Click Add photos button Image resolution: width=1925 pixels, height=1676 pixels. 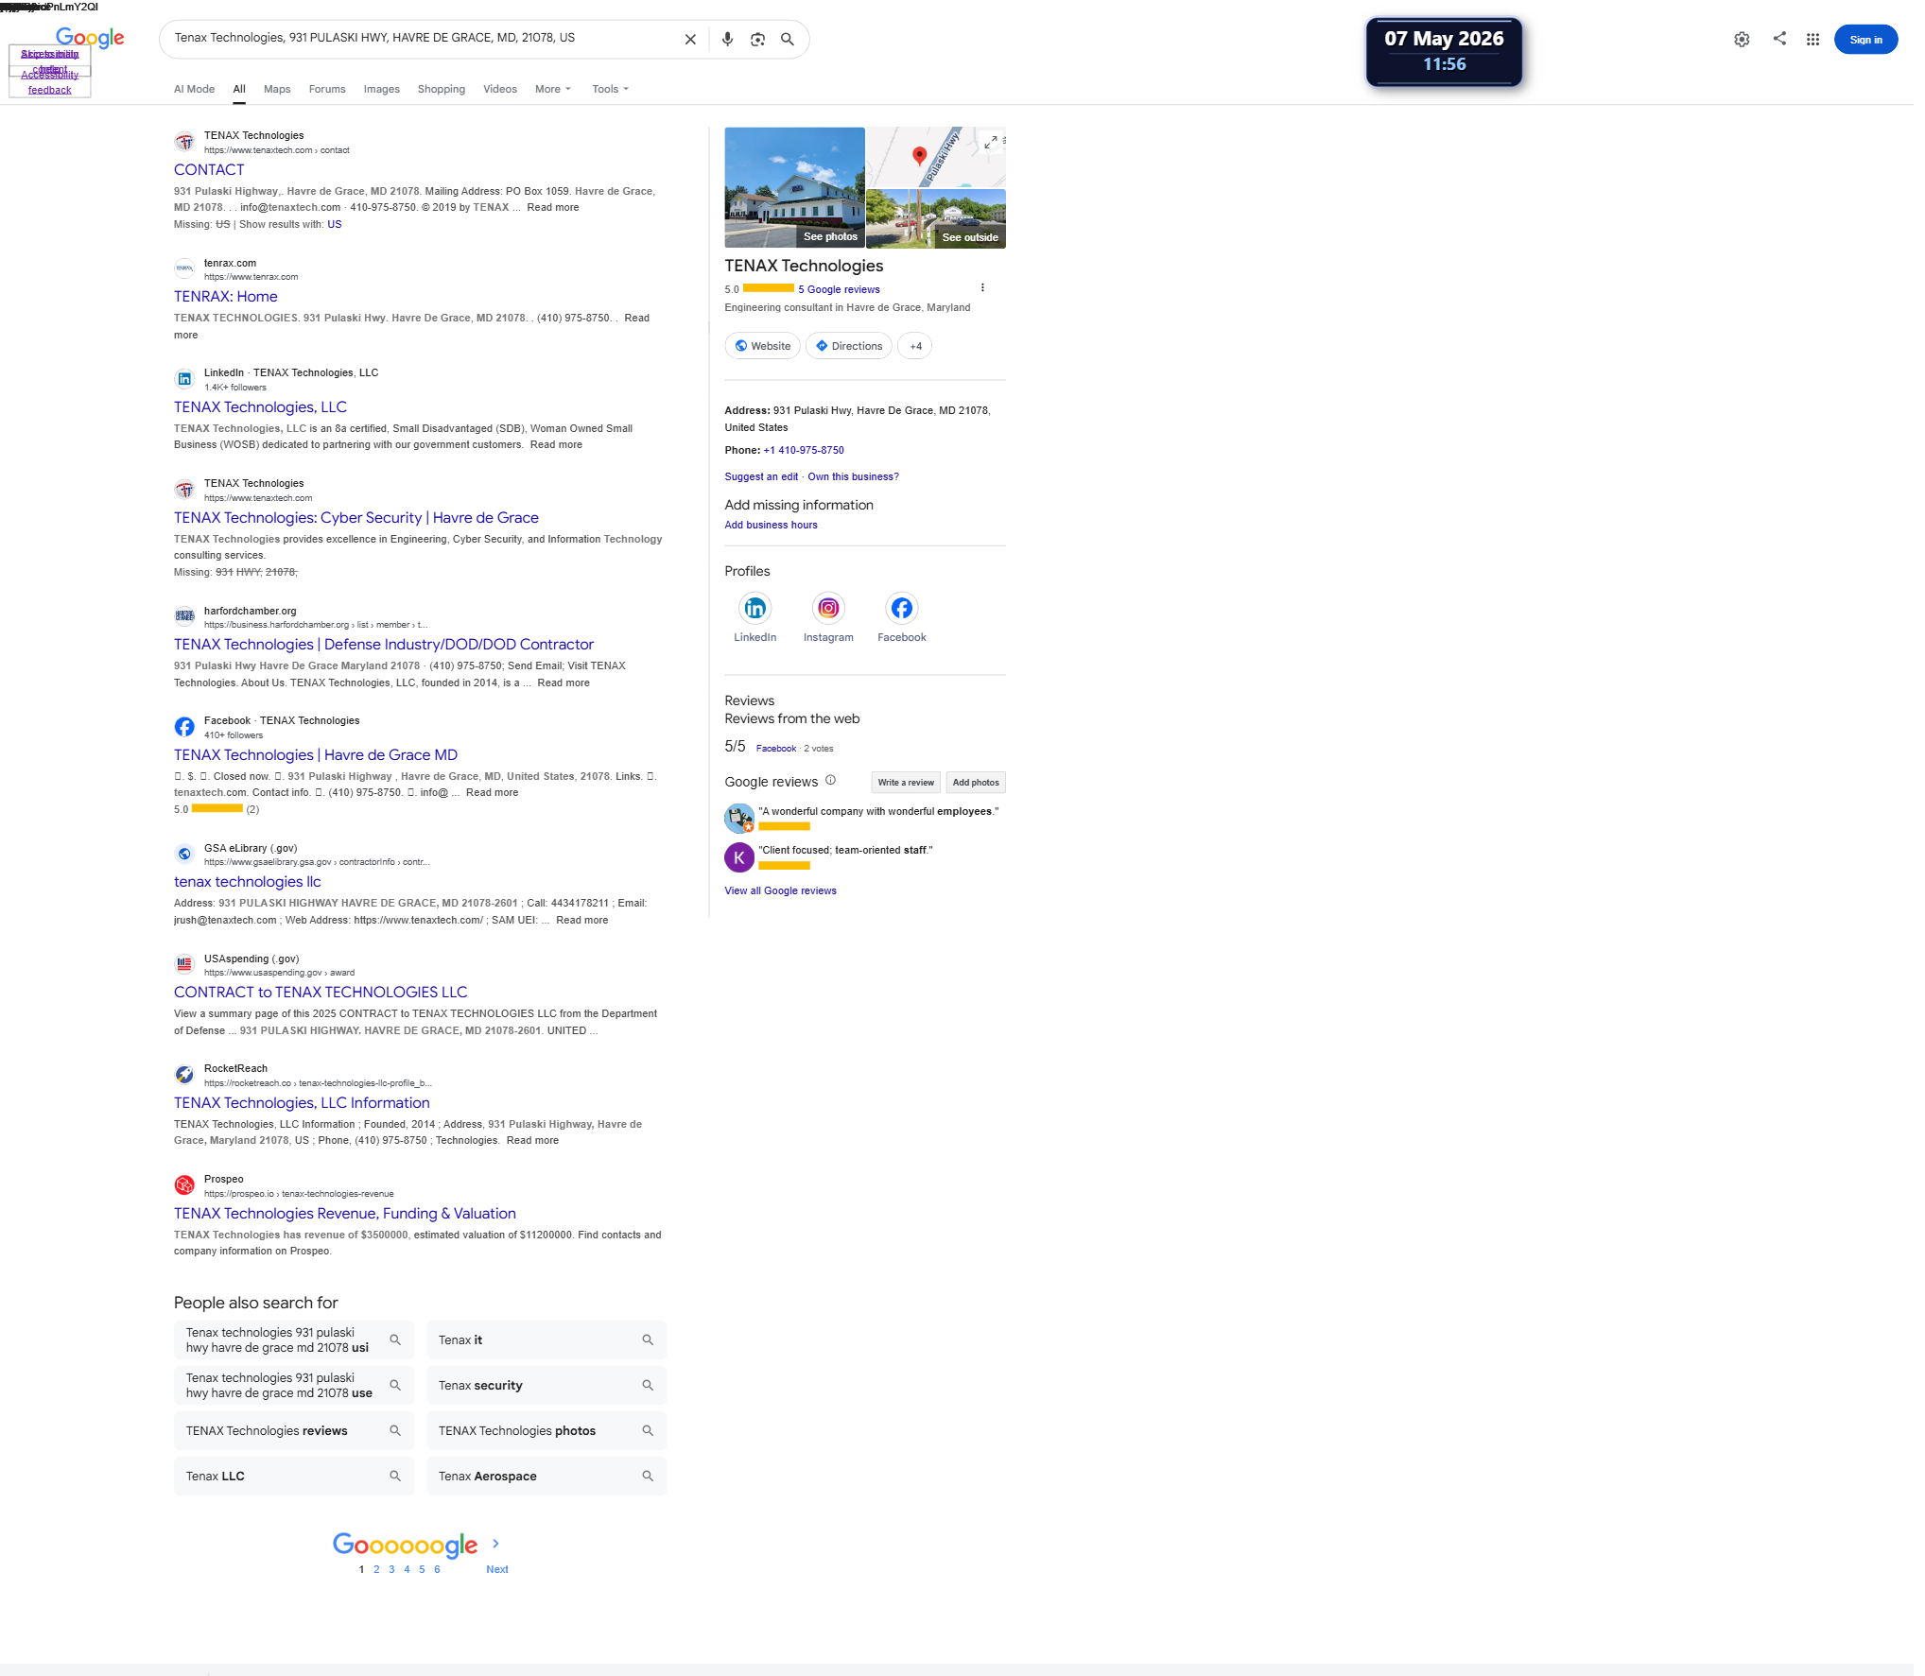(x=976, y=783)
